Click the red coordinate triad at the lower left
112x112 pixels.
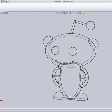pos(2,101)
